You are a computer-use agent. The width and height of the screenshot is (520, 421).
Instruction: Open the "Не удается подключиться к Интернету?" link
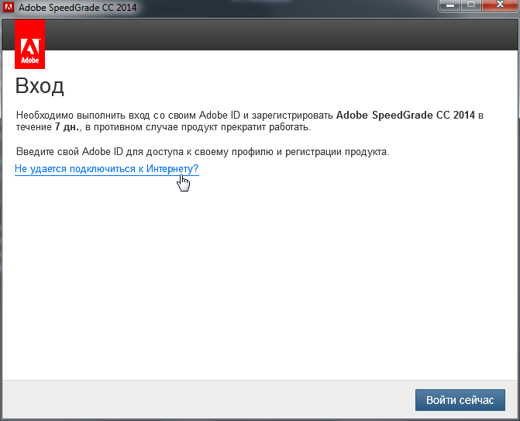106,168
